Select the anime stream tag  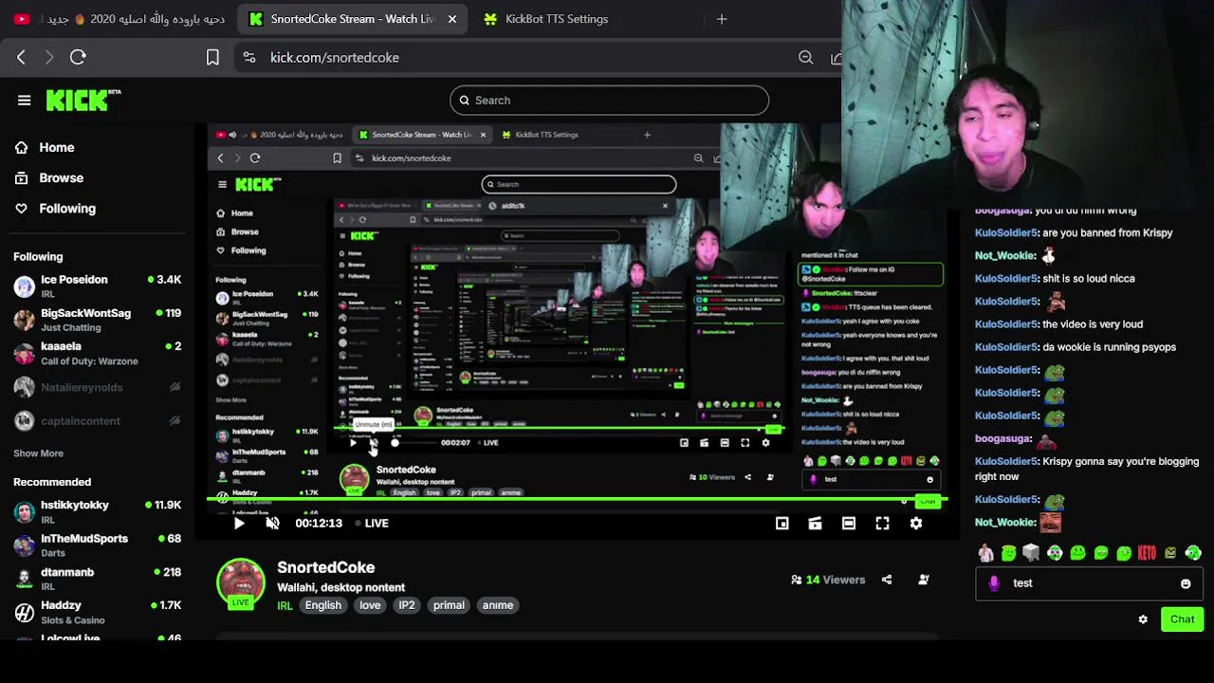tap(498, 605)
